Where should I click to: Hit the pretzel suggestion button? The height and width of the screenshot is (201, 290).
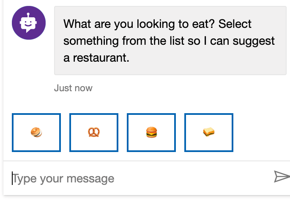(x=94, y=133)
